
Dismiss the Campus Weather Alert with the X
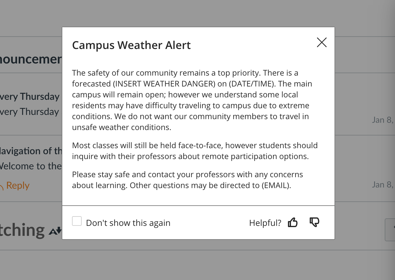[x=322, y=43]
